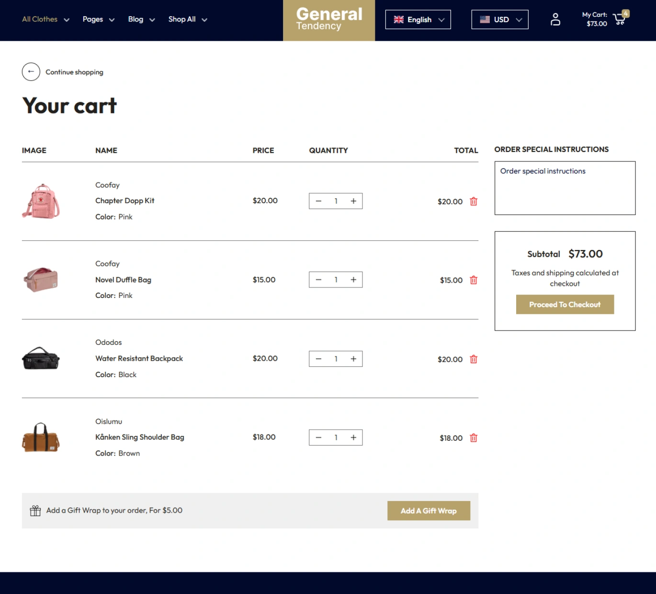This screenshot has height=594, width=656.
Task: Click quantity value for Novel Duffle Bag
Action: click(336, 280)
